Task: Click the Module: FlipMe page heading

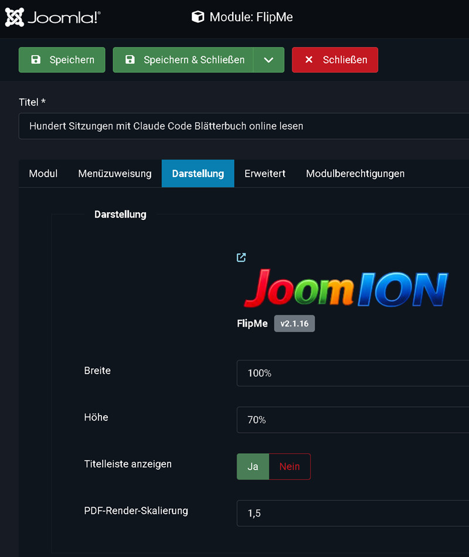Action: coord(251,17)
